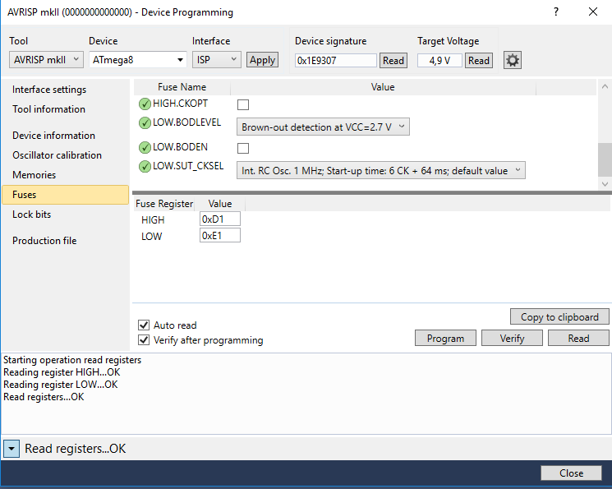This screenshot has height=489, width=612.
Task: Open Interface settings page
Action: click(49, 90)
